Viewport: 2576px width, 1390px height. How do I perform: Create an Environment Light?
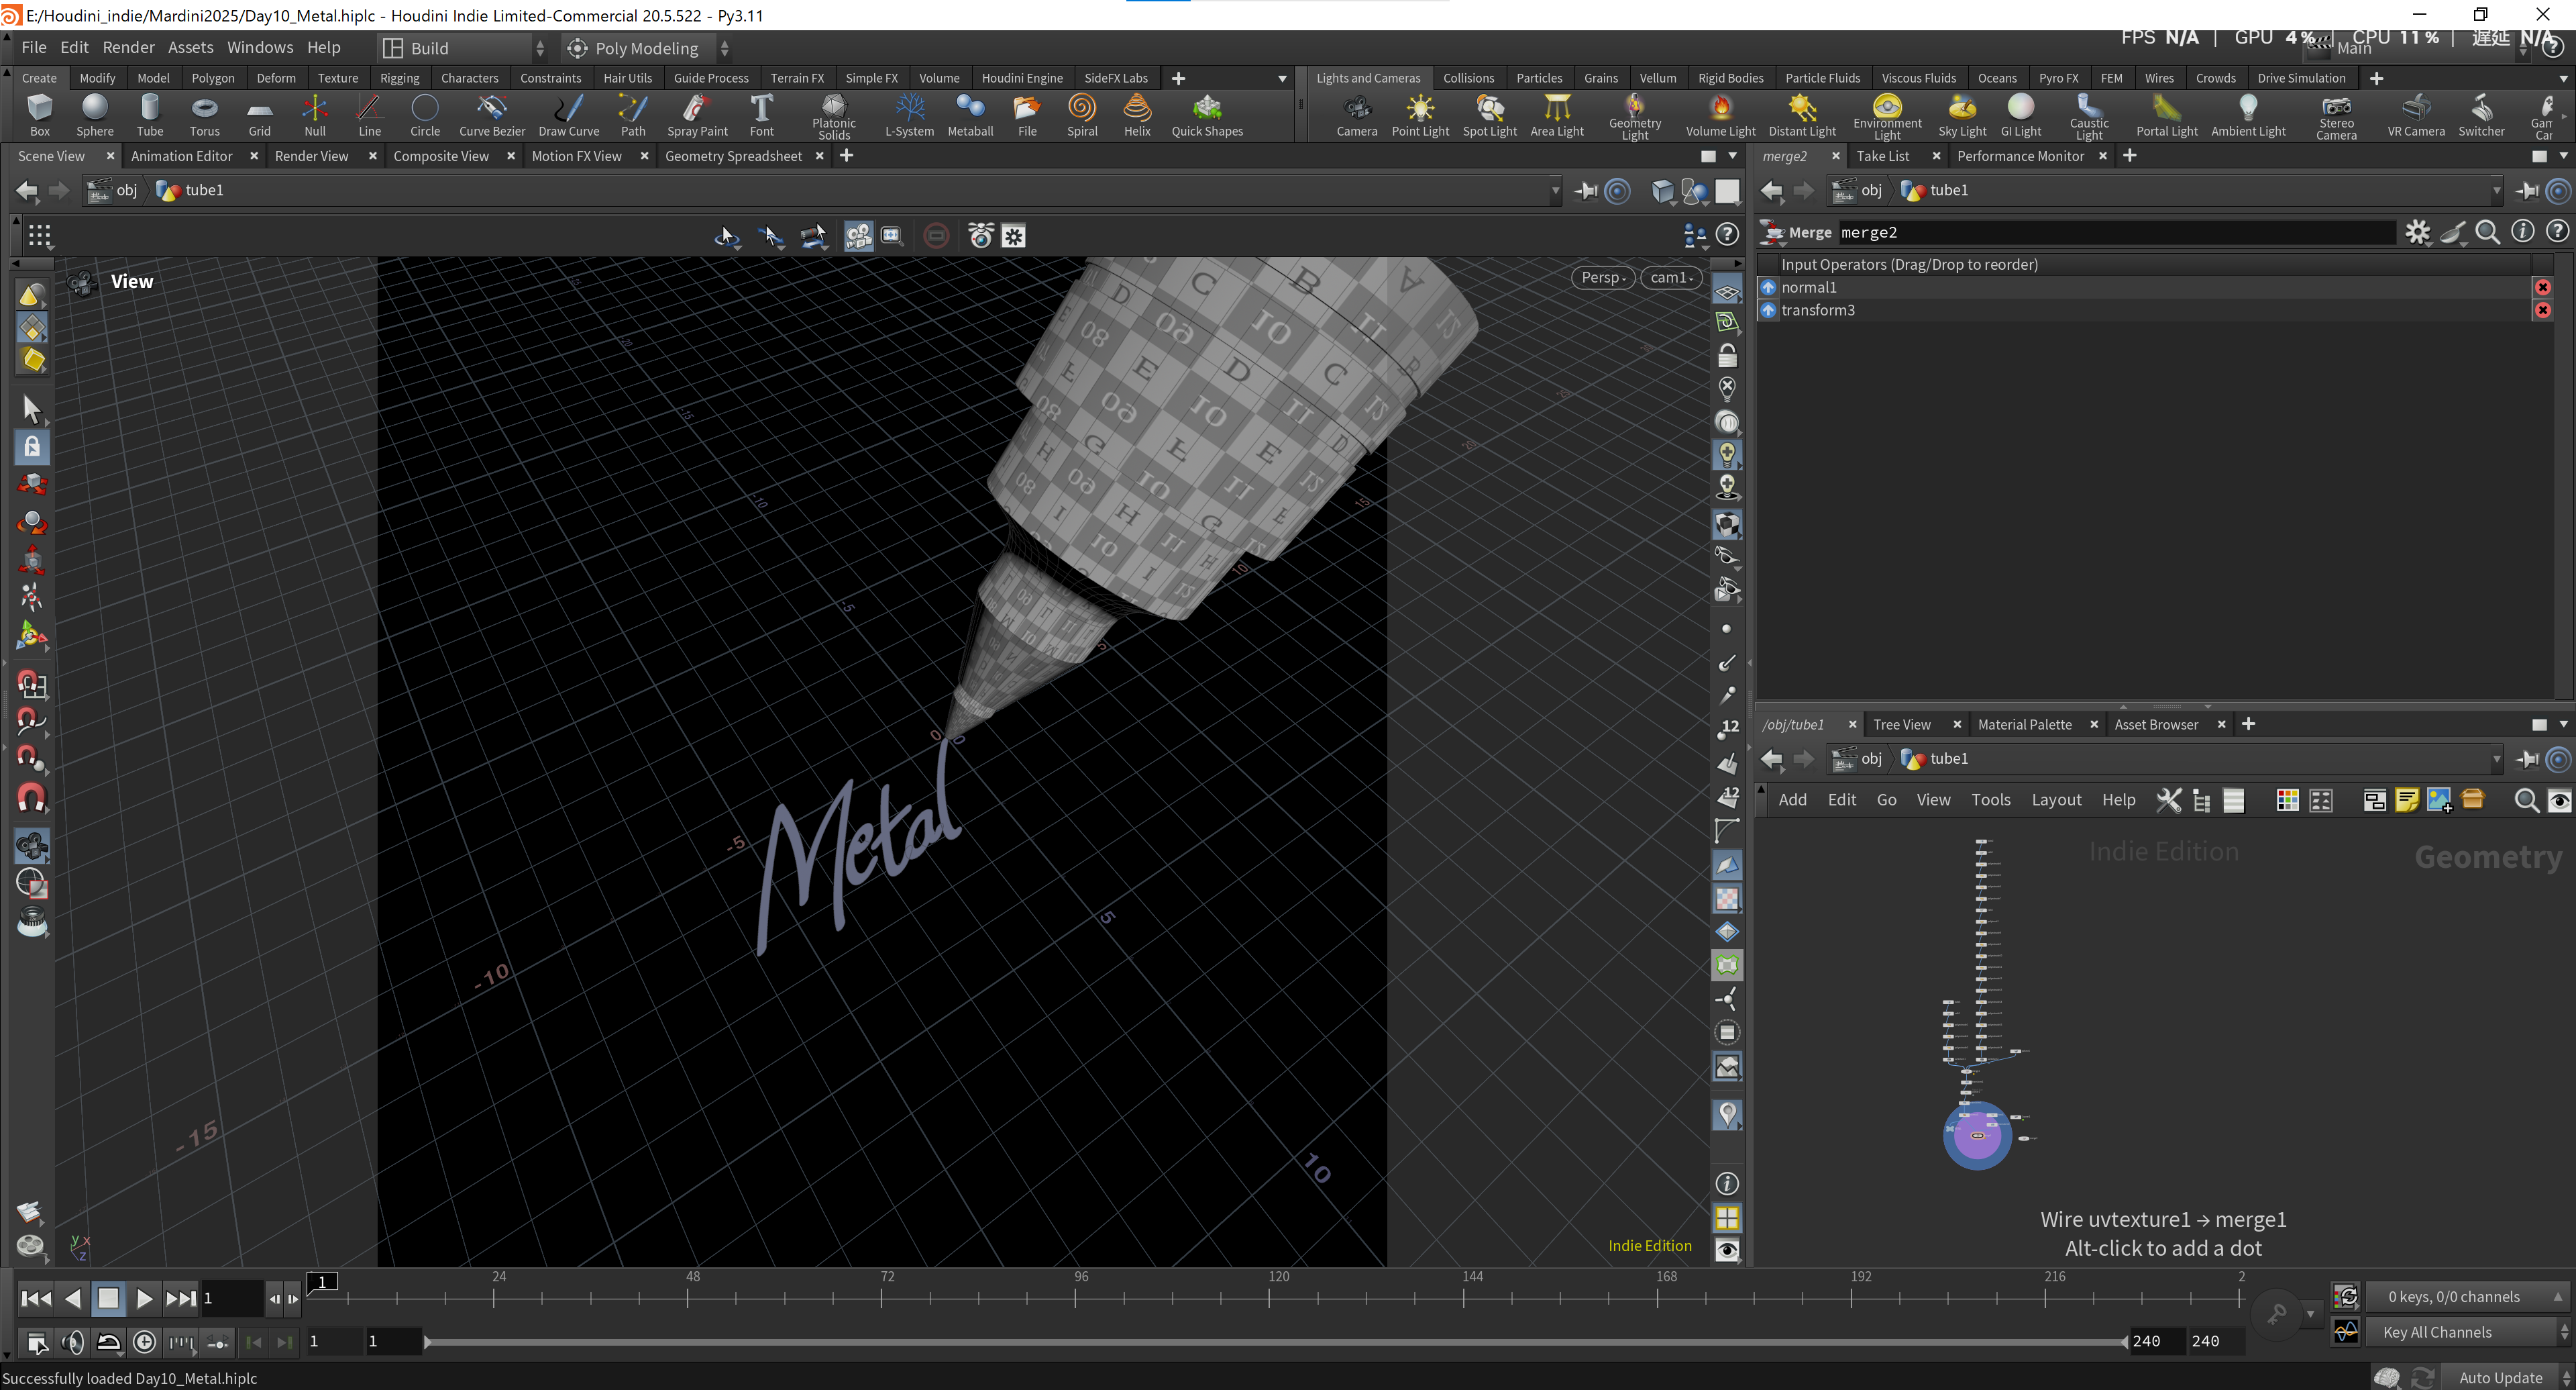coord(1887,117)
